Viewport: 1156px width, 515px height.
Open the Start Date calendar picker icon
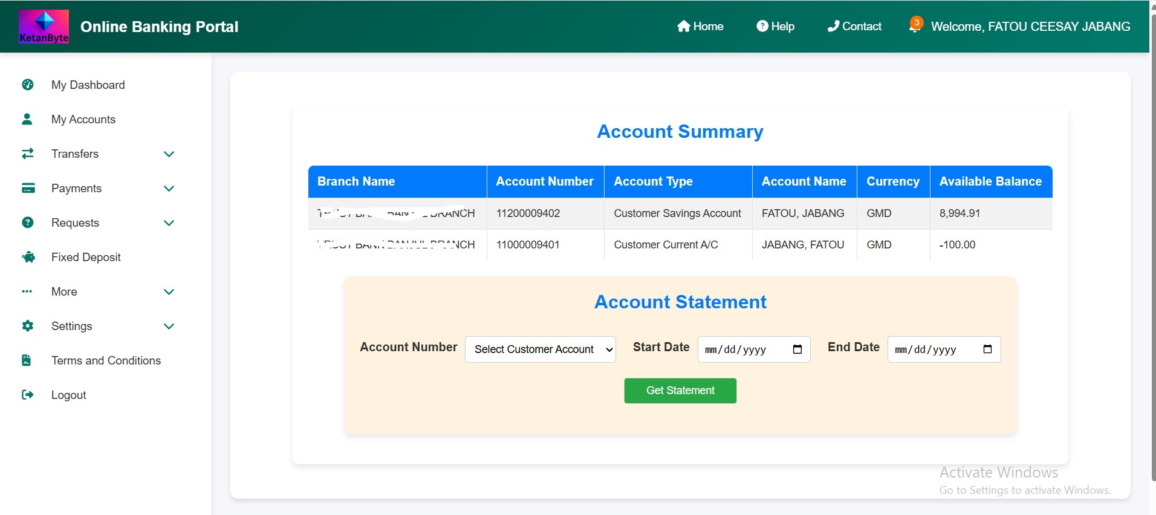point(797,349)
